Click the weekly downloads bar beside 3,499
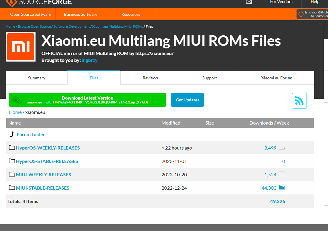Screen dimensions: 328x231 click(x=282, y=147)
